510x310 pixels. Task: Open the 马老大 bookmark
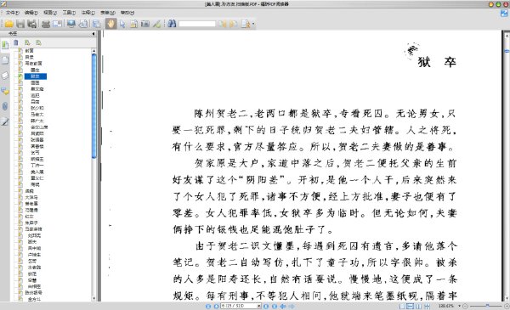point(37,115)
